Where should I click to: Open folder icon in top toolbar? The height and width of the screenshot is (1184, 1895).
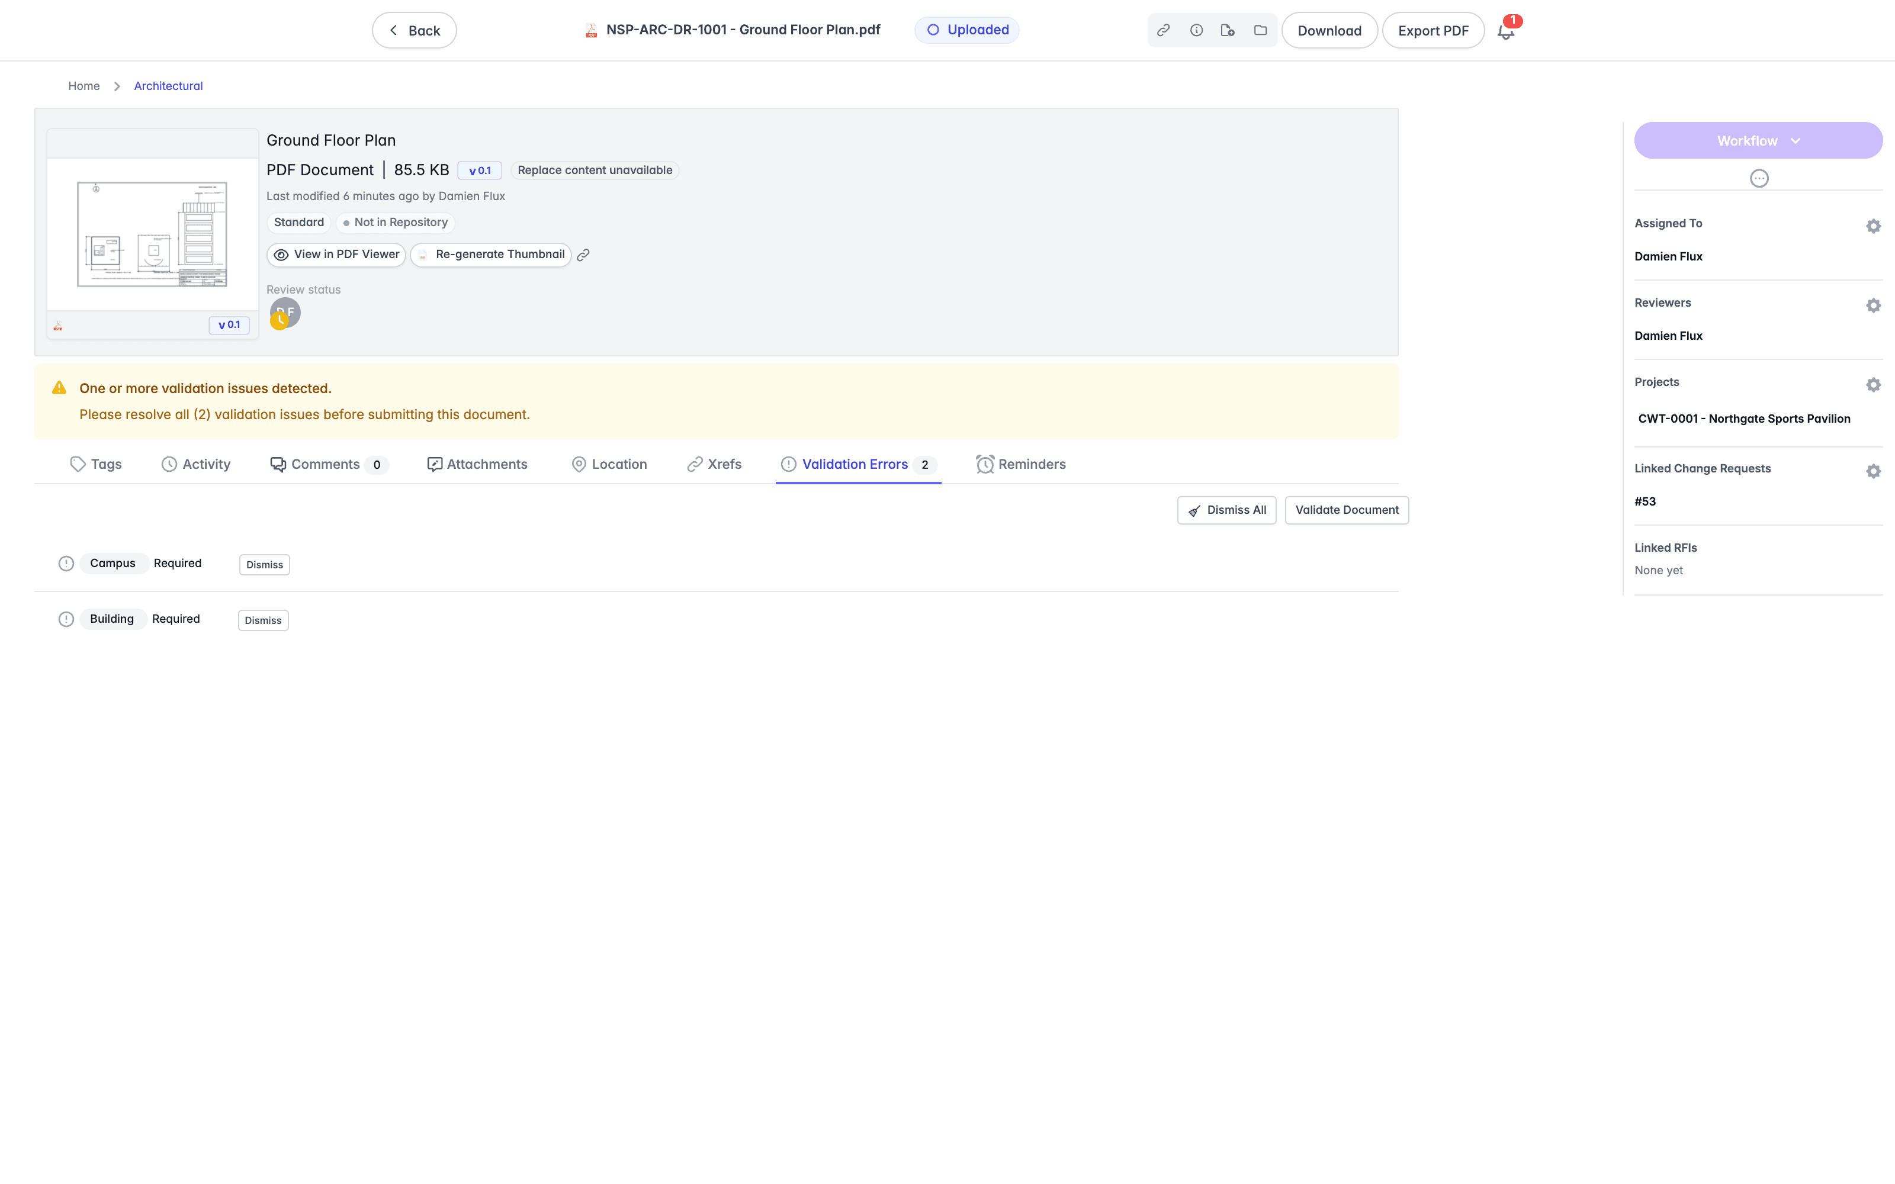(1261, 31)
